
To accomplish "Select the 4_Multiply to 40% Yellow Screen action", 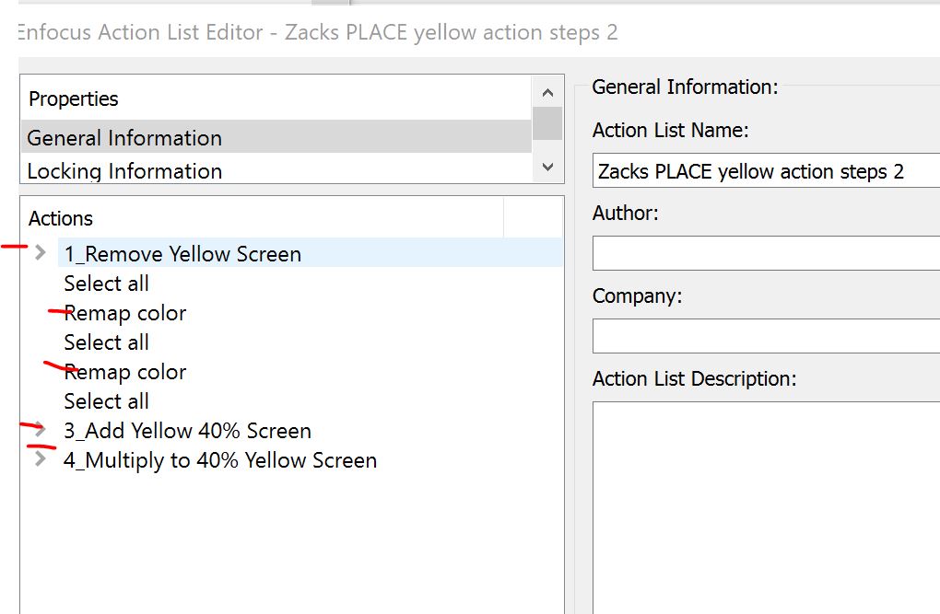I will tap(220, 460).
